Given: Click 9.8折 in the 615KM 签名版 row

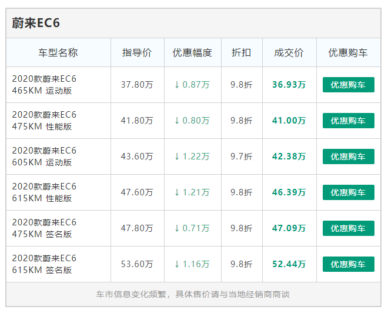Looking at the screenshot, I should pos(242,264).
